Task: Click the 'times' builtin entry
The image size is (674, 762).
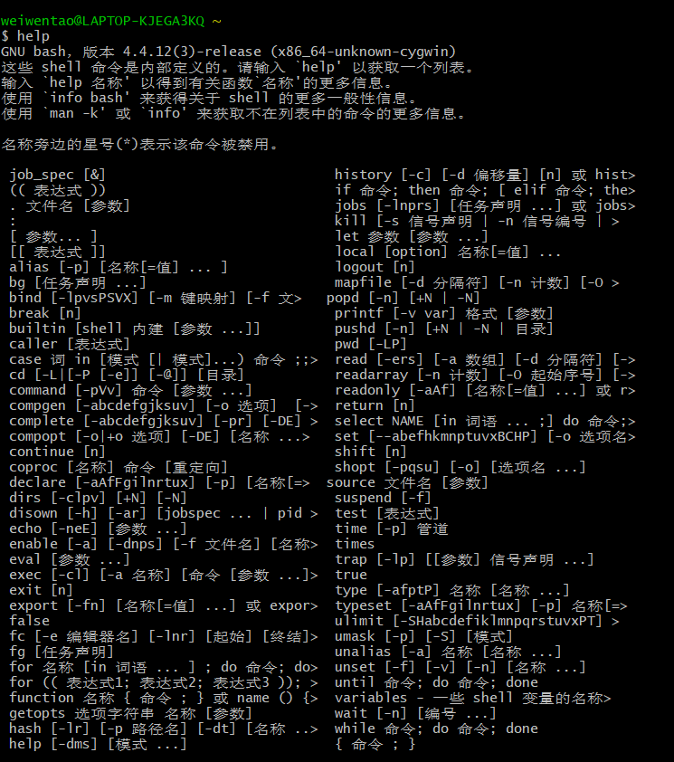Action: (x=355, y=544)
